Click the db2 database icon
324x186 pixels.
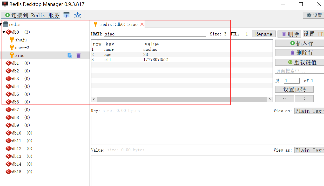pyautogui.click(x=9, y=71)
